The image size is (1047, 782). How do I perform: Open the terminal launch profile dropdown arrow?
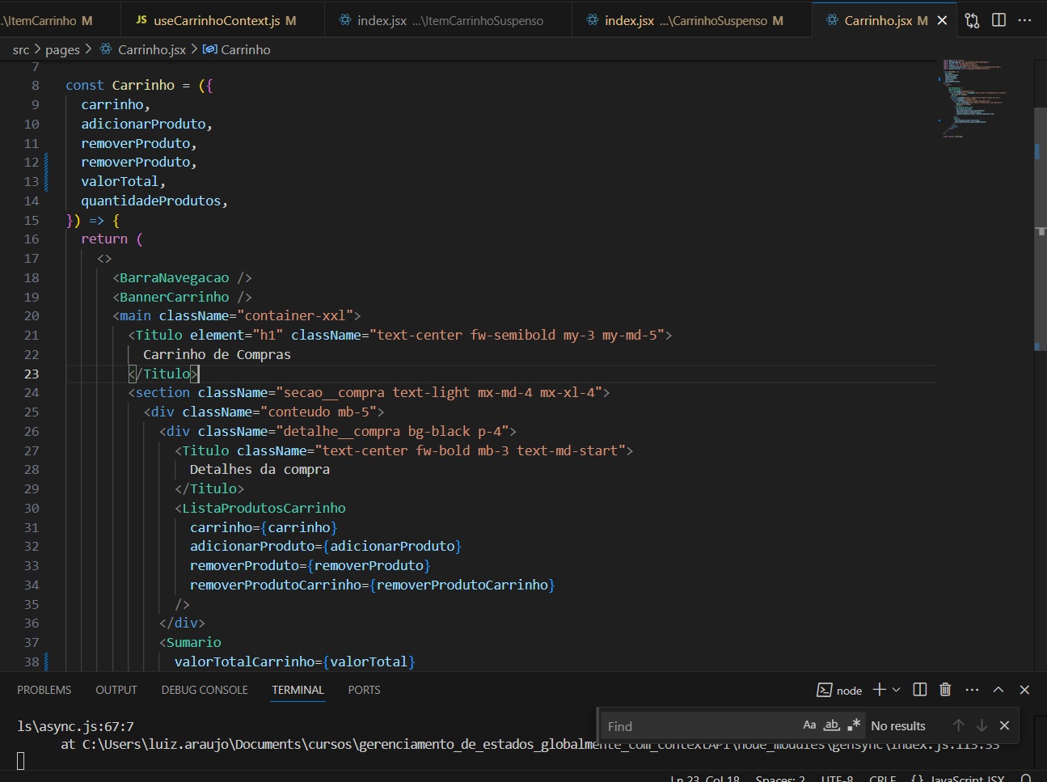[x=896, y=690]
